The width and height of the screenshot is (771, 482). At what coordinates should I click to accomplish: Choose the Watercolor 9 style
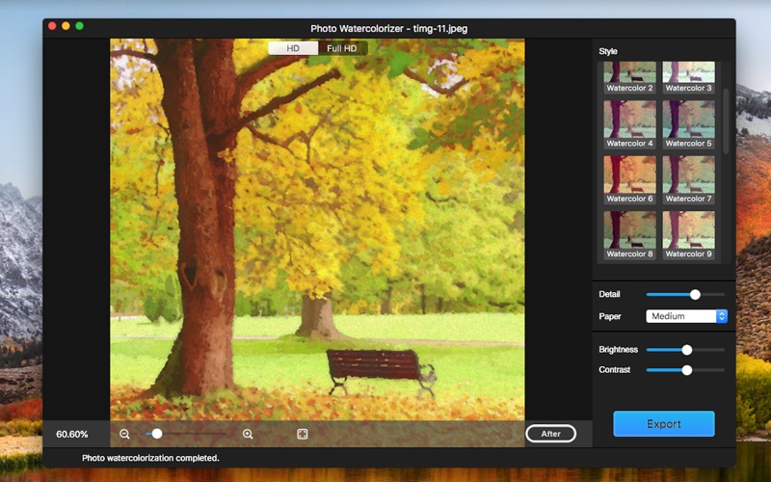pyautogui.click(x=688, y=233)
